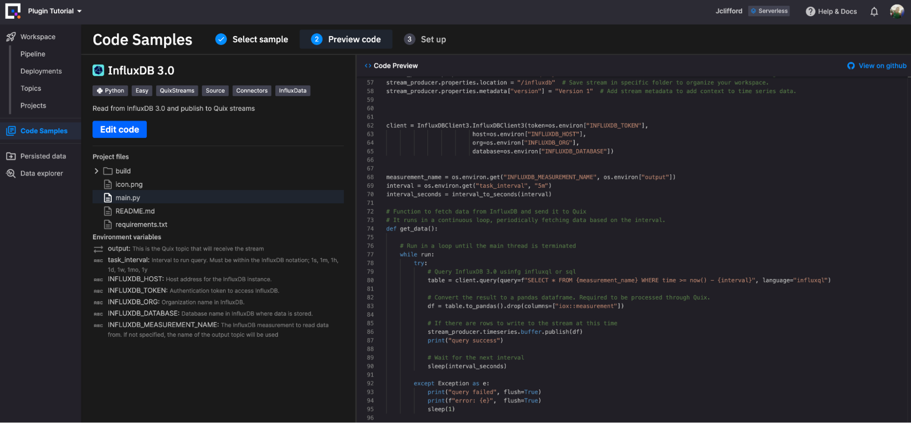Click the output variable arrows icon
Viewport: 911px width, 423px height.
coord(98,249)
